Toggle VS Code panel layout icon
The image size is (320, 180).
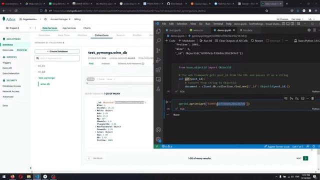[288, 24]
